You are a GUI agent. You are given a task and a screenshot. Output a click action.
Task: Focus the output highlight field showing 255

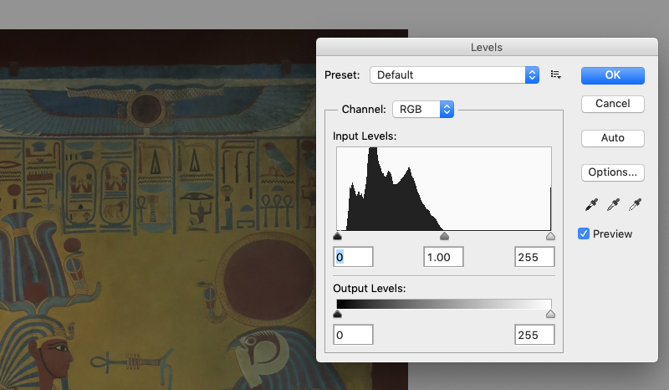pyautogui.click(x=534, y=335)
